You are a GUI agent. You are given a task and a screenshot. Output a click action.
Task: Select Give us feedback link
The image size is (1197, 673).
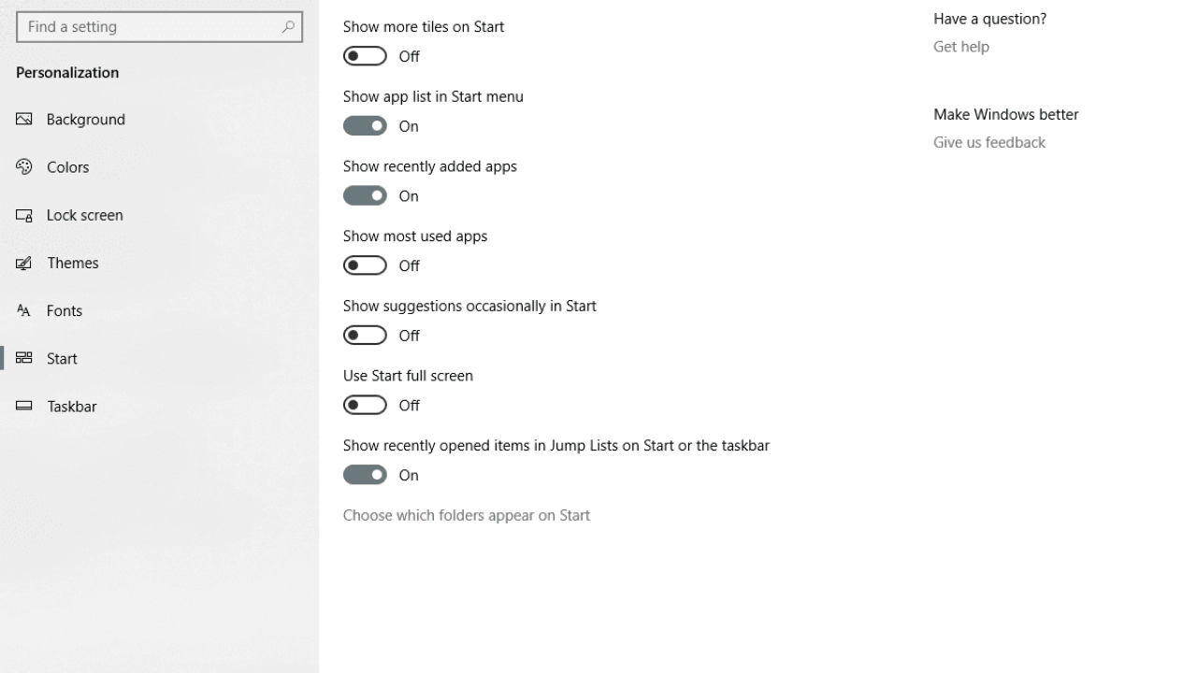(989, 142)
